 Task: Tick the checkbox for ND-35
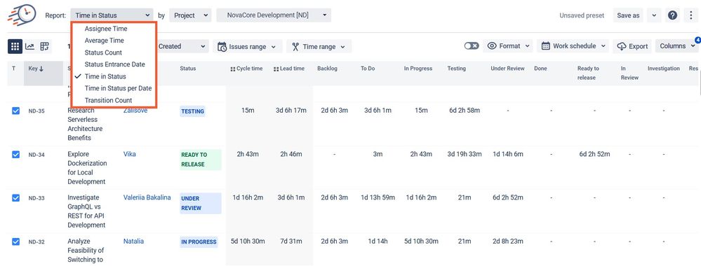pyautogui.click(x=15, y=111)
